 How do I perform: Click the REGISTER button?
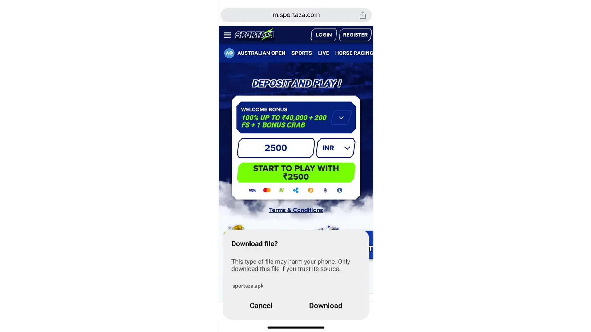(355, 34)
